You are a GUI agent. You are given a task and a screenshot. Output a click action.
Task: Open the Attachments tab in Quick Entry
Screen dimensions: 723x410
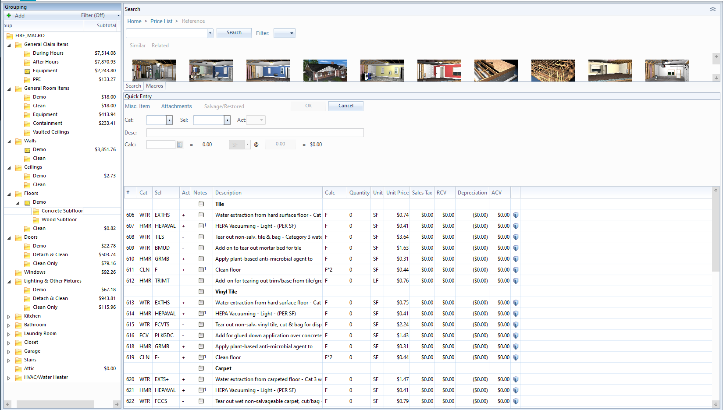click(x=176, y=106)
